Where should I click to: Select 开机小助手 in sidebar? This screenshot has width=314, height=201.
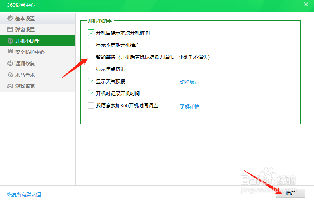38,41
